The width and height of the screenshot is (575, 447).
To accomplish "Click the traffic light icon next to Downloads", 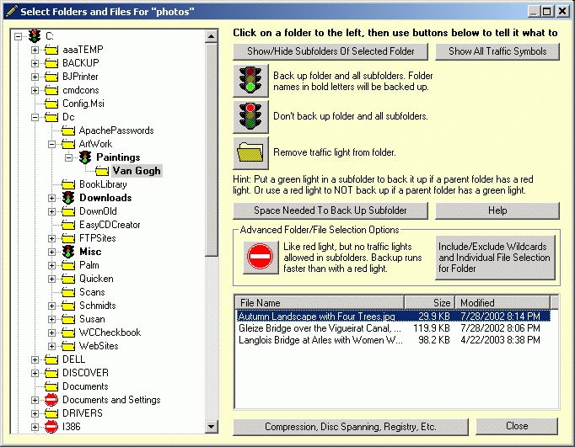I will (68, 198).
